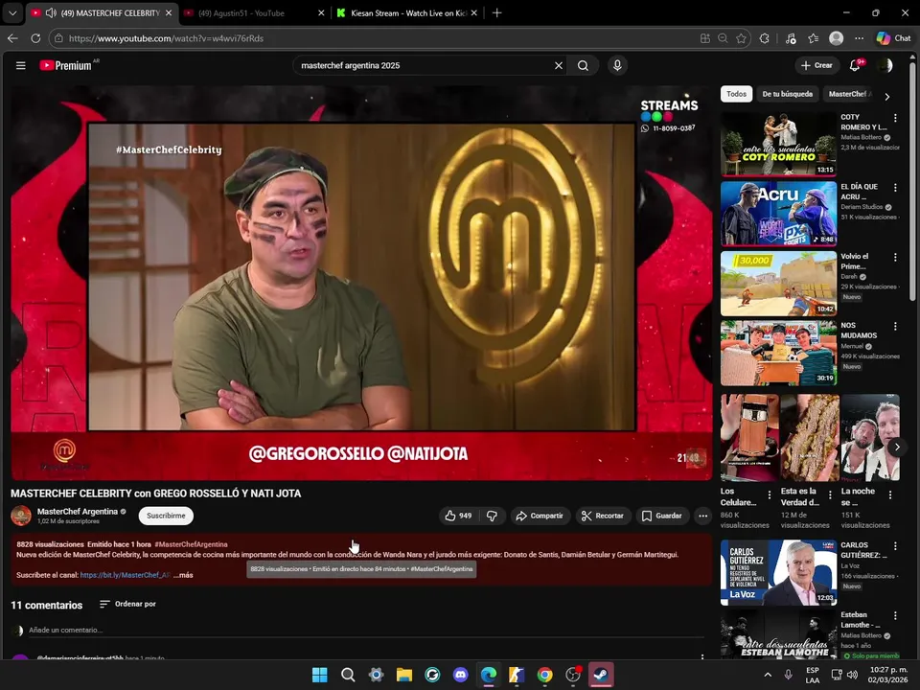Open options for NOS MUDAMOS video

click(895, 326)
